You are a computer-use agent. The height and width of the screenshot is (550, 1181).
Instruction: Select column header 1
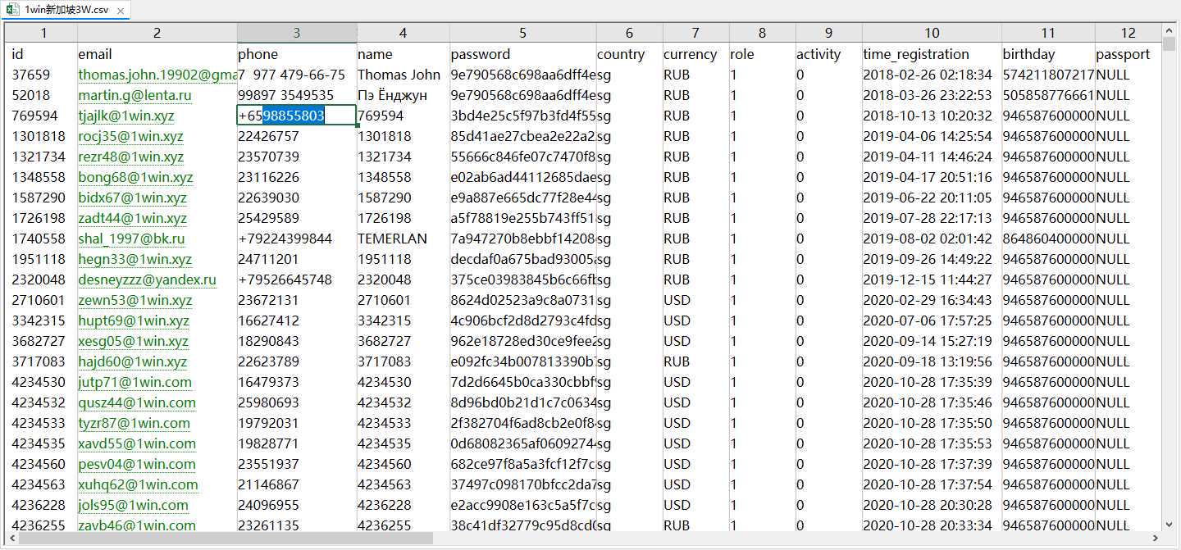[x=43, y=34]
